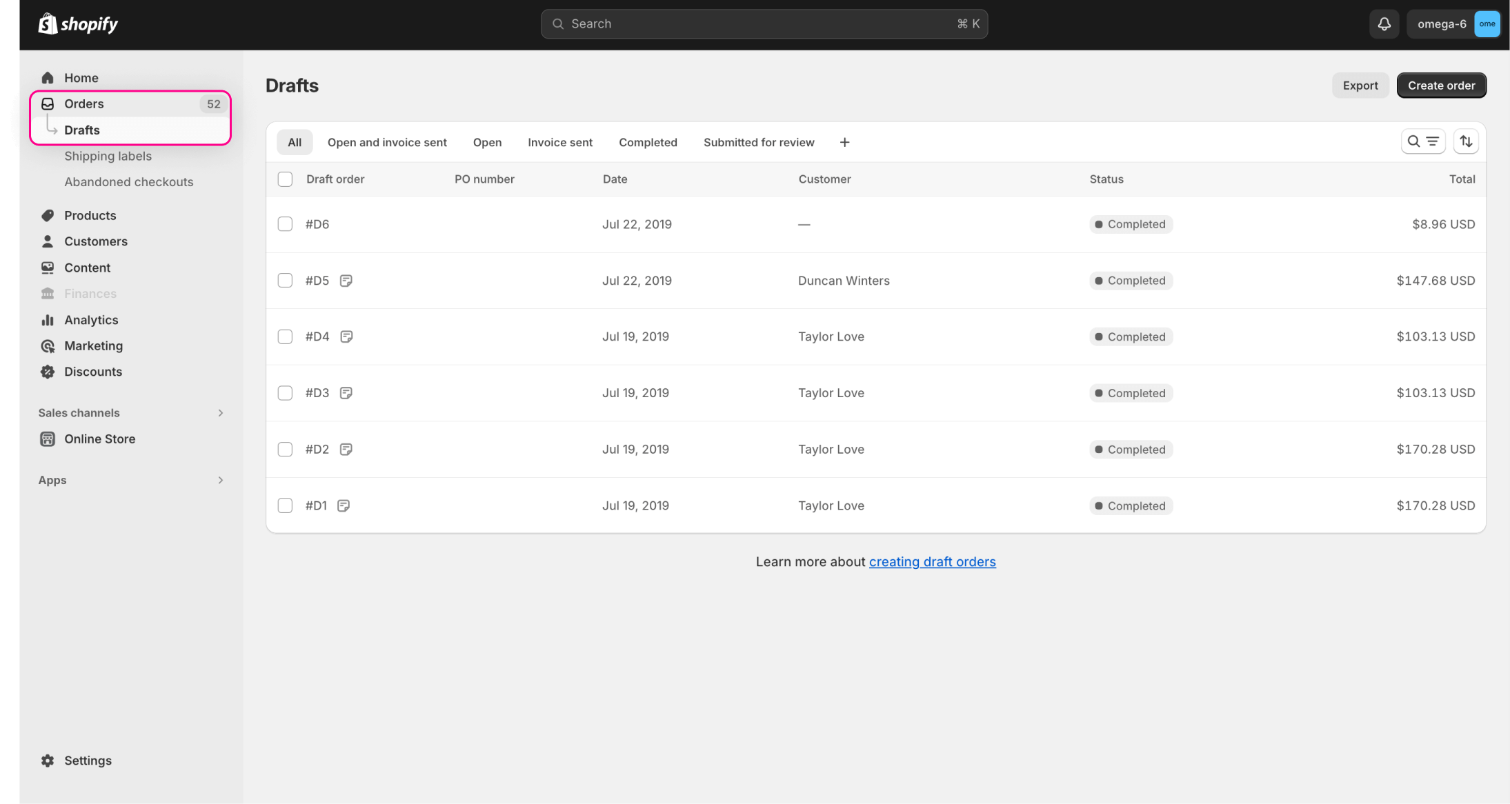Expand the Apps section
This screenshot has height=804, width=1510.
(220, 480)
